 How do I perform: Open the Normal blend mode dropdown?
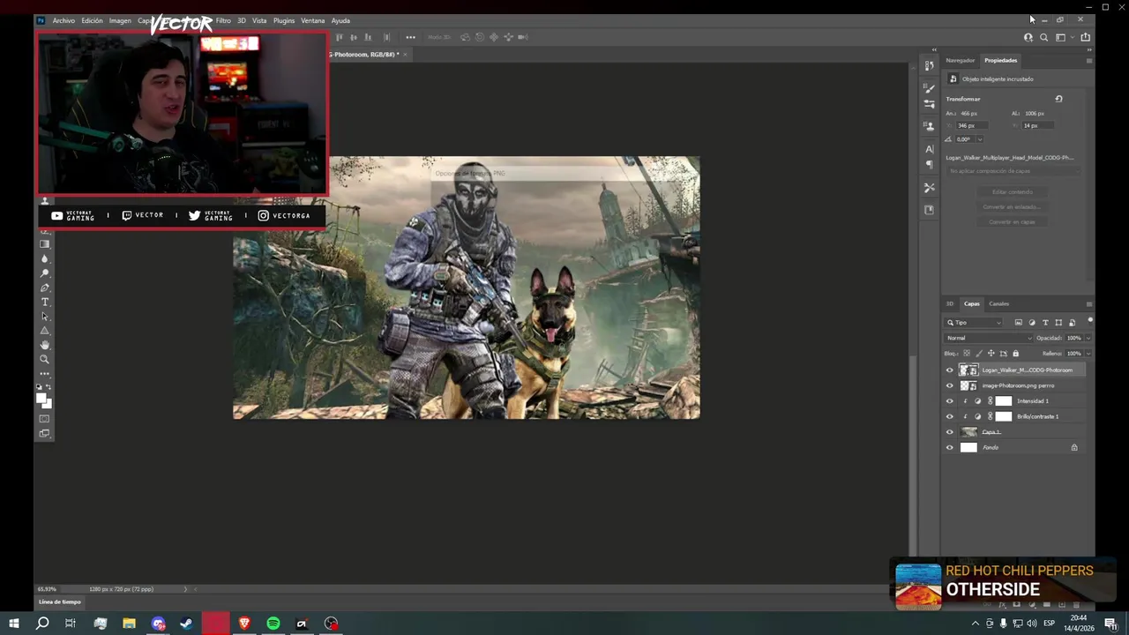point(988,338)
